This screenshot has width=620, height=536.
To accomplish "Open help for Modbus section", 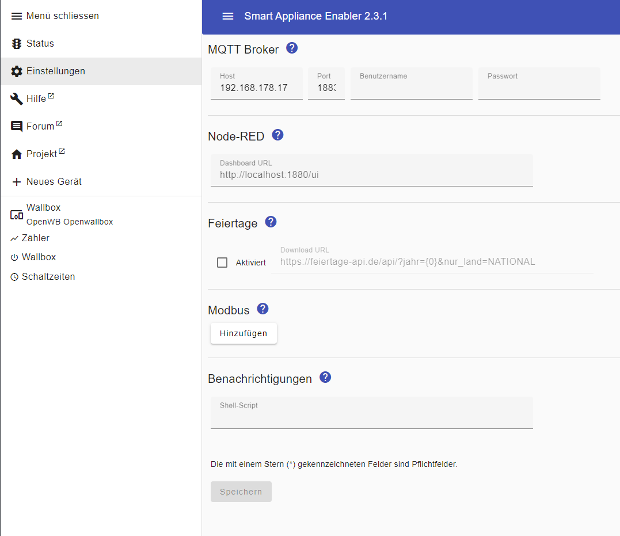I will pyautogui.click(x=263, y=309).
